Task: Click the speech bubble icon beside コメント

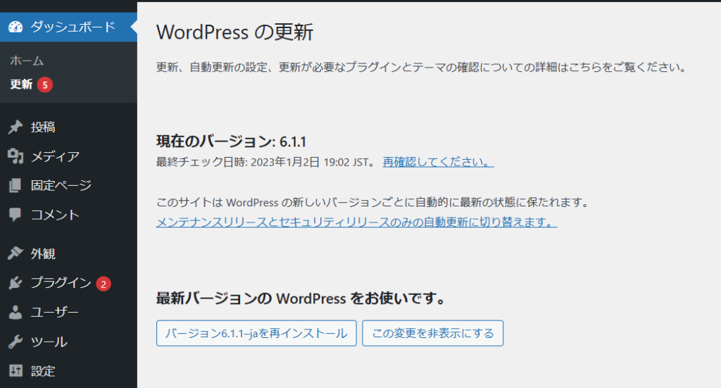Action: click(15, 215)
